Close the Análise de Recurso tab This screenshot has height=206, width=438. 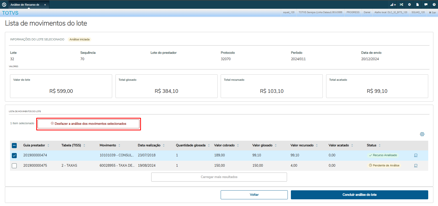click(x=45, y=5)
